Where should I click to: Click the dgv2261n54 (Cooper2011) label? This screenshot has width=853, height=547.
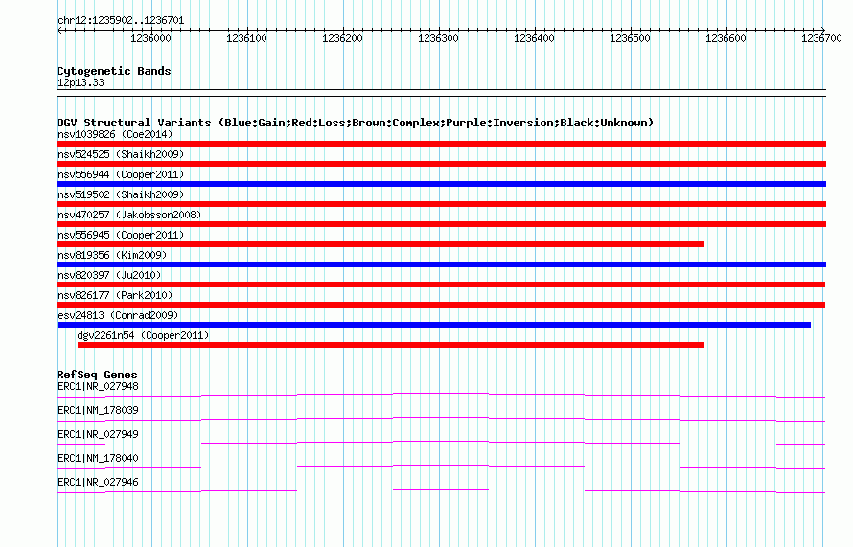pyautogui.click(x=143, y=335)
